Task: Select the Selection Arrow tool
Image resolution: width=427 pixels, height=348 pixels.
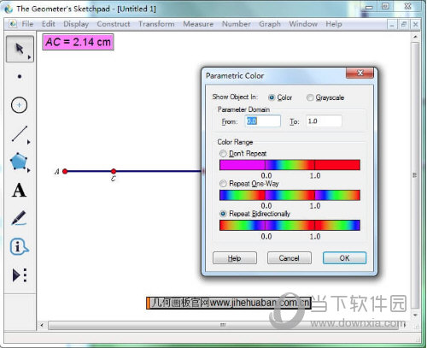Action: point(20,49)
